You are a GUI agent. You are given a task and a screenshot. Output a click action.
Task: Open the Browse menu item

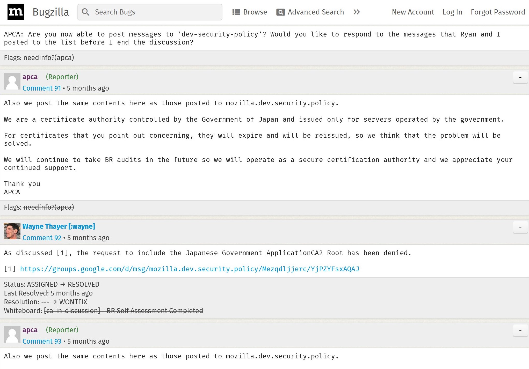coord(255,12)
